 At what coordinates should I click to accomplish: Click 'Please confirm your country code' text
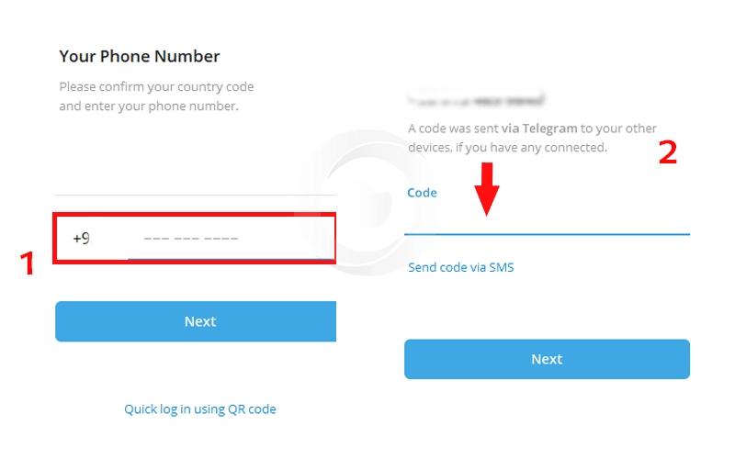click(x=156, y=87)
